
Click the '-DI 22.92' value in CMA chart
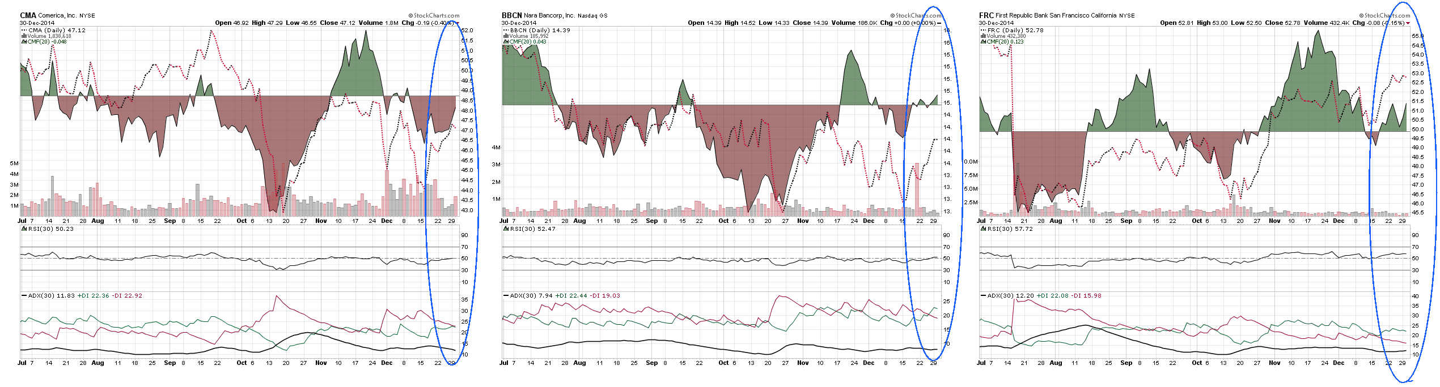(x=127, y=295)
